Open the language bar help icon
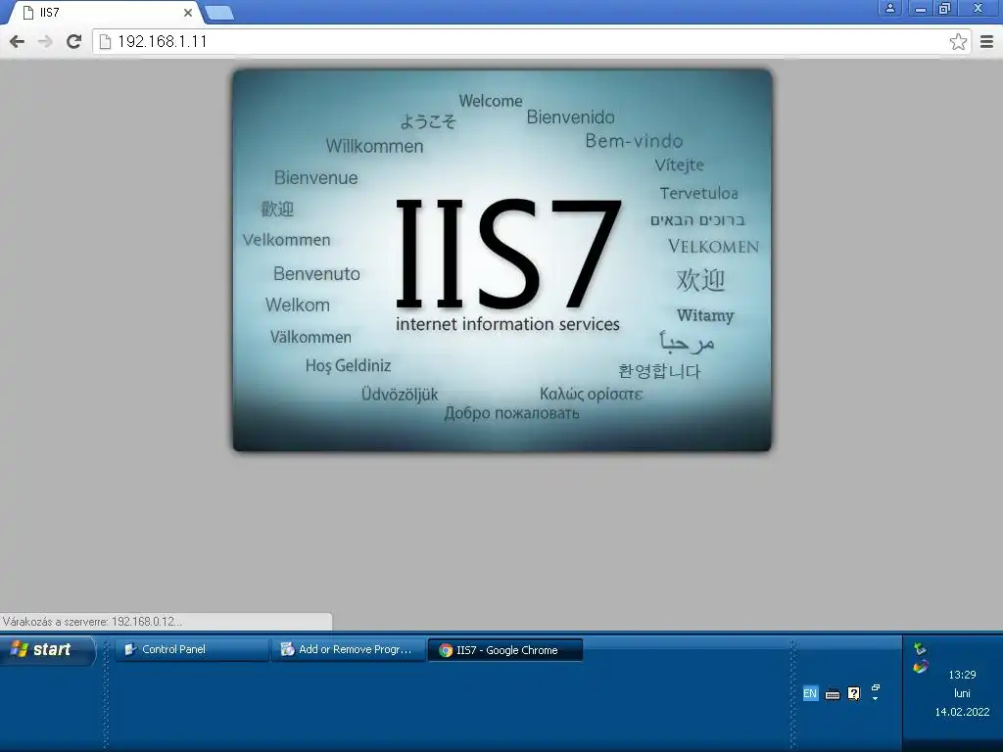 point(854,693)
